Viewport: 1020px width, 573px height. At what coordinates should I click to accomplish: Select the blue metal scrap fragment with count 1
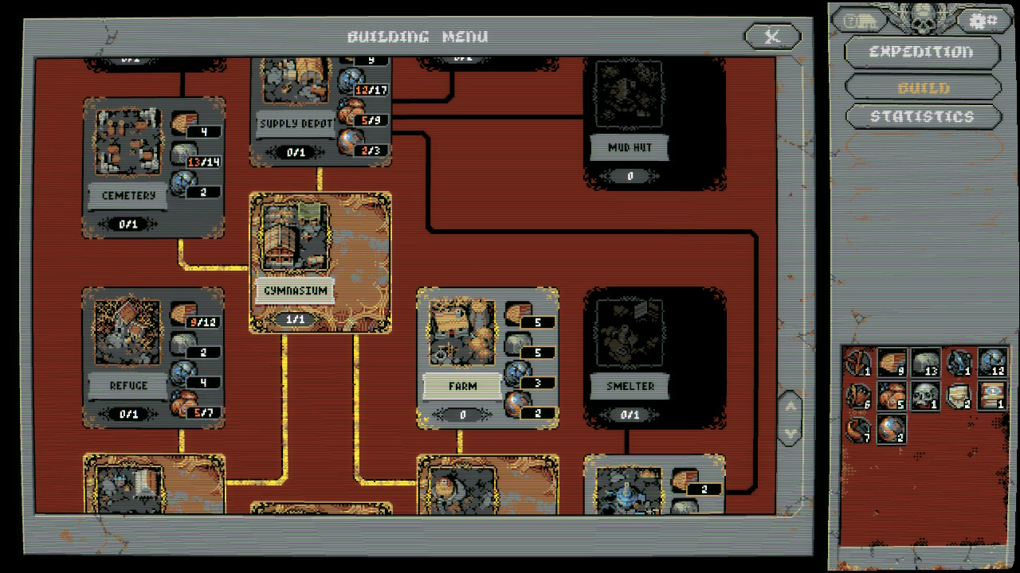(959, 363)
